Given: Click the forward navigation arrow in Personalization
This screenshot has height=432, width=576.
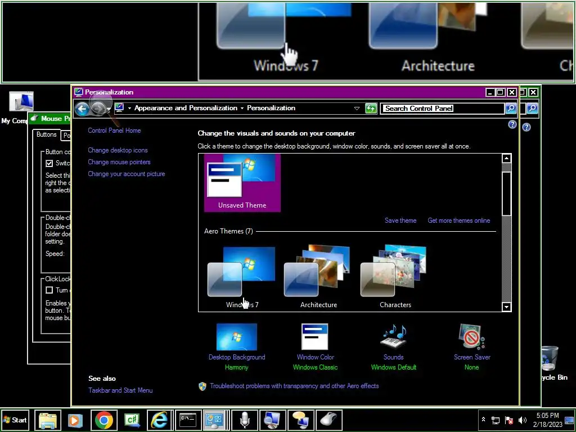Looking at the screenshot, I should [98, 109].
